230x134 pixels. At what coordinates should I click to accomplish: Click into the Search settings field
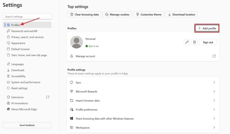coord(27,16)
